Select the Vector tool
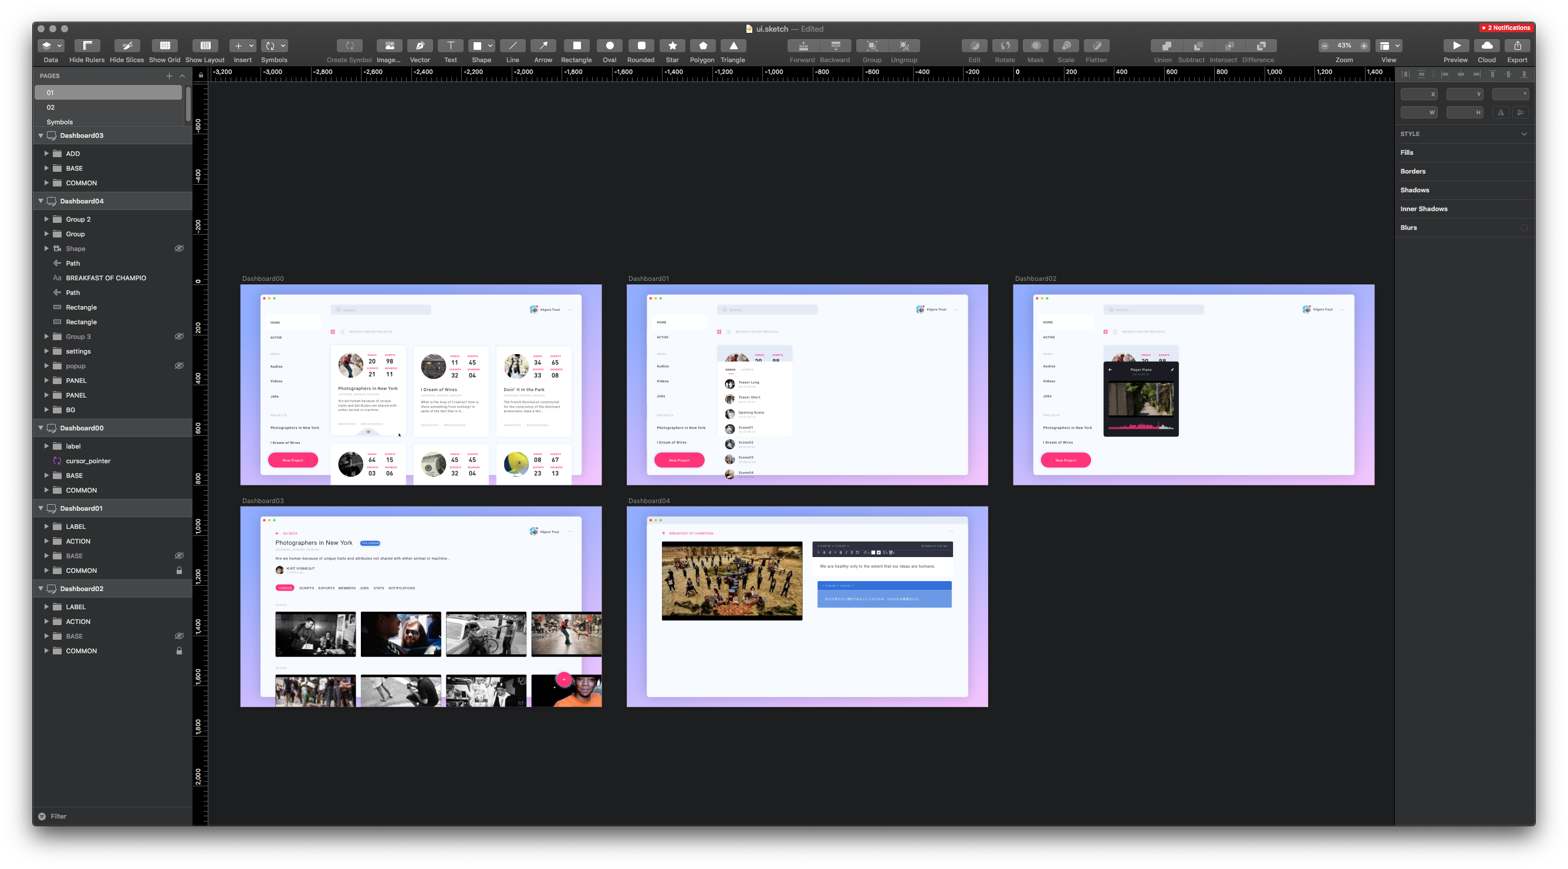 420,46
